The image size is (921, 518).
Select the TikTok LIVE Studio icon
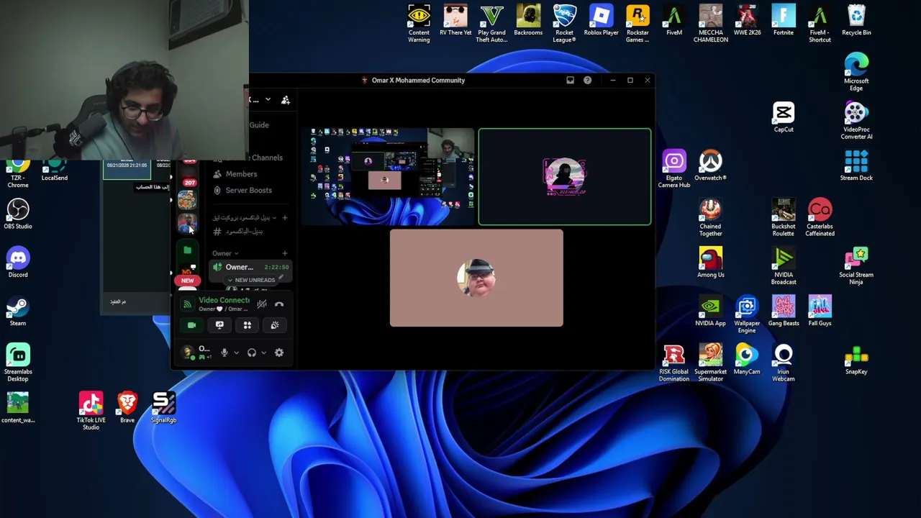(x=91, y=411)
